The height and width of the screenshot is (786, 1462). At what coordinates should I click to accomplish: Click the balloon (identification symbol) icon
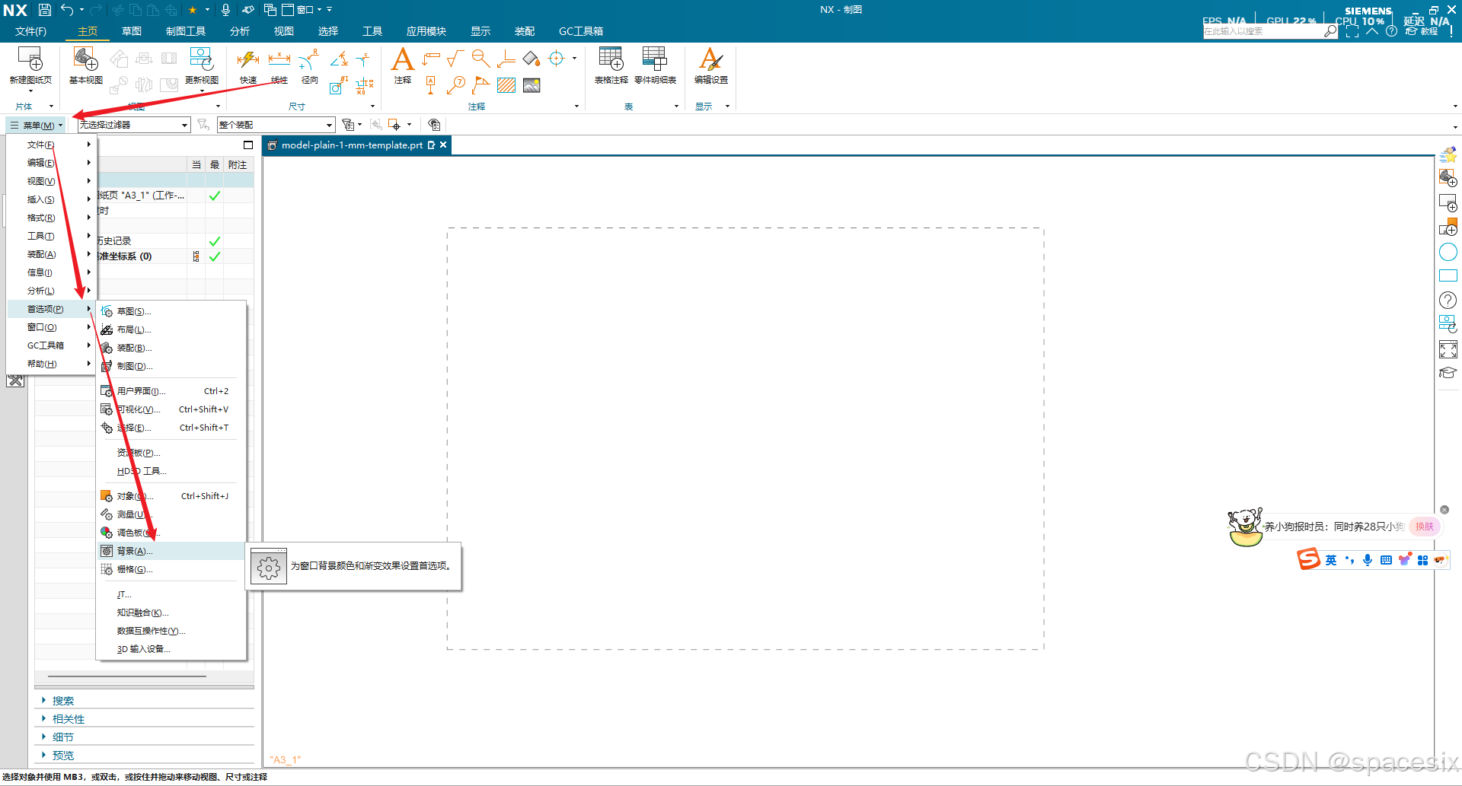[456, 85]
